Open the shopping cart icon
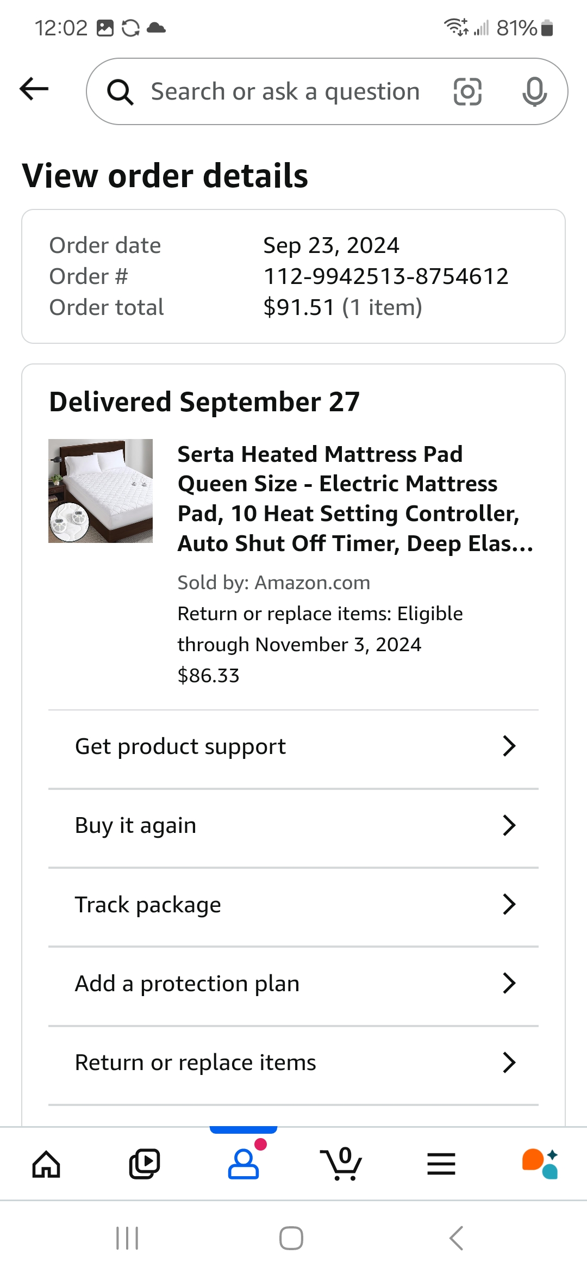The width and height of the screenshot is (587, 1273). [x=342, y=1164]
